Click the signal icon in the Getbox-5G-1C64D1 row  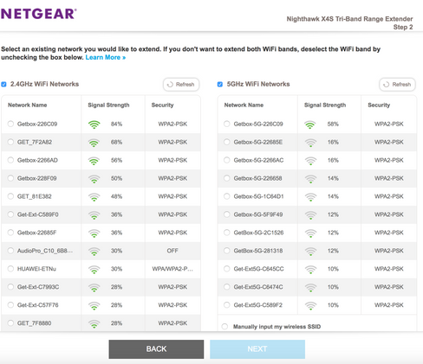tap(310, 197)
